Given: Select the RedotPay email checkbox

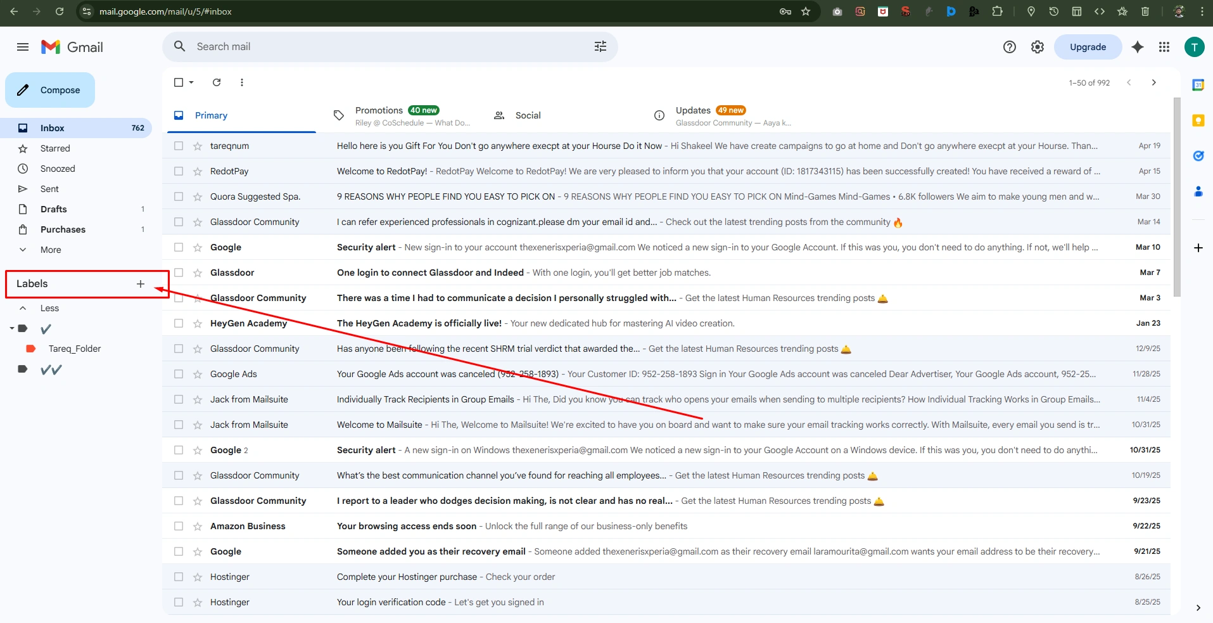Looking at the screenshot, I should pyautogui.click(x=179, y=171).
